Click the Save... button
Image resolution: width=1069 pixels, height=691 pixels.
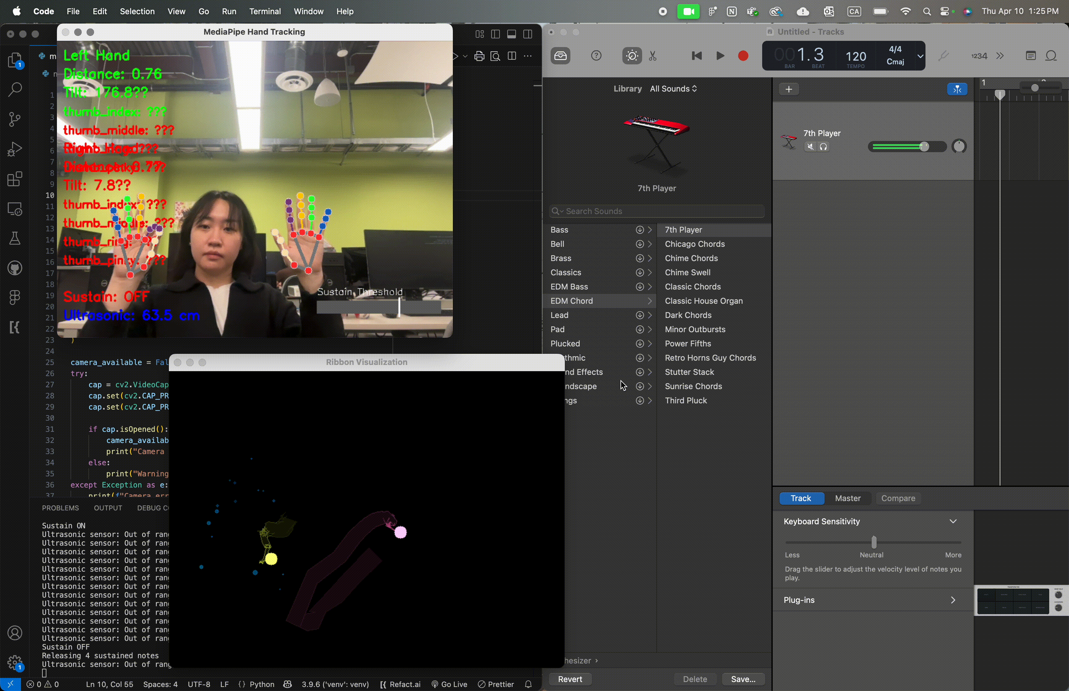pos(743,679)
